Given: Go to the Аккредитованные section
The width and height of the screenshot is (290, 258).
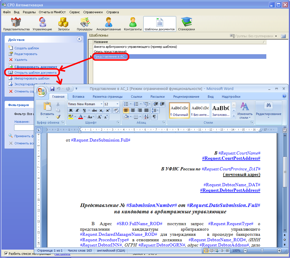Looking at the screenshot, I should point(109,24).
